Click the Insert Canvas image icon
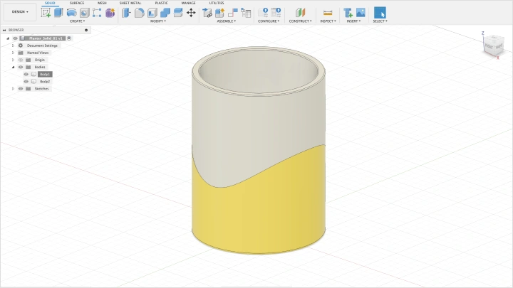The image size is (513, 288). [361, 12]
